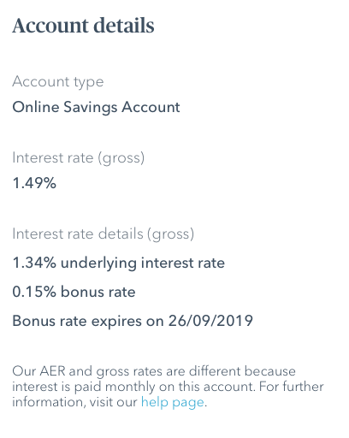Click the '(gross)' text beside Interest rate
The height and width of the screenshot is (438, 349).
coord(121,158)
